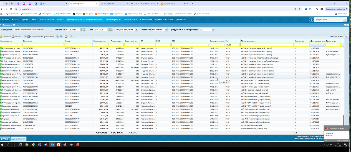Click the search magnifier button in header
The image size is (351, 152).
point(345,20)
